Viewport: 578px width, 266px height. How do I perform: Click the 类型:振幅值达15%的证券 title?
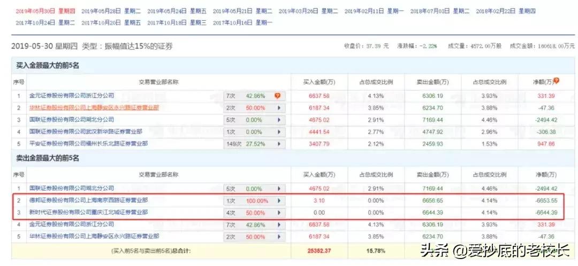click(x=127, y=46)
